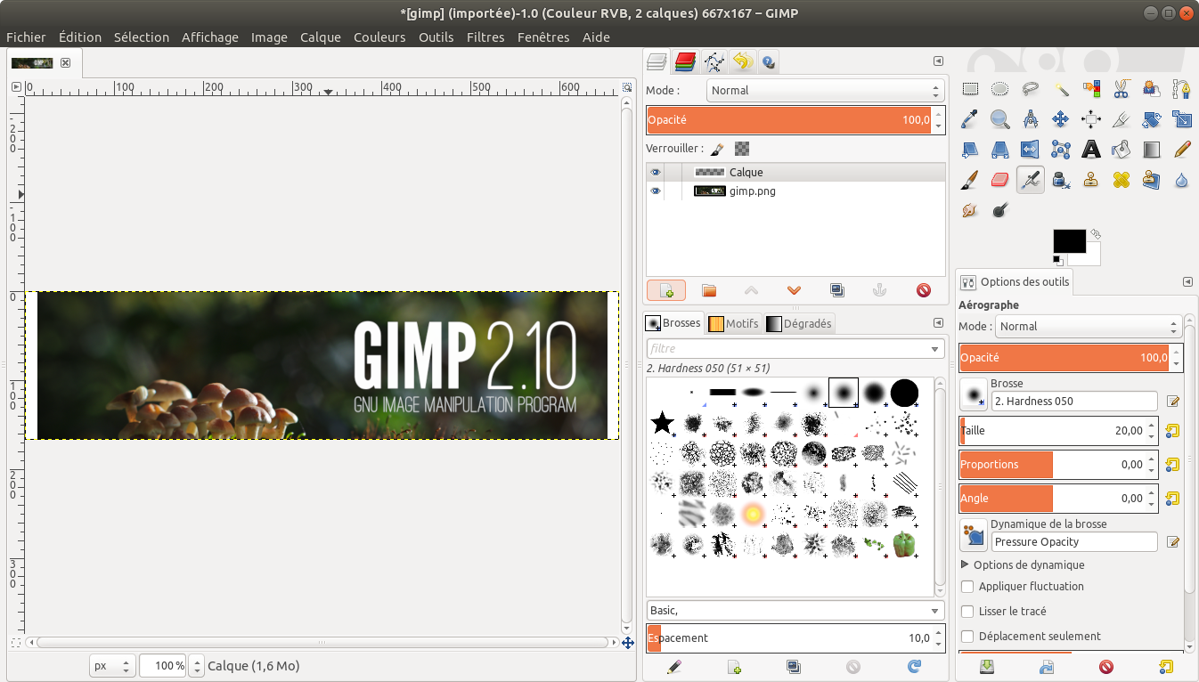Choose the Eraser tool
This screenshot has height=682, width=1199.
999,180
